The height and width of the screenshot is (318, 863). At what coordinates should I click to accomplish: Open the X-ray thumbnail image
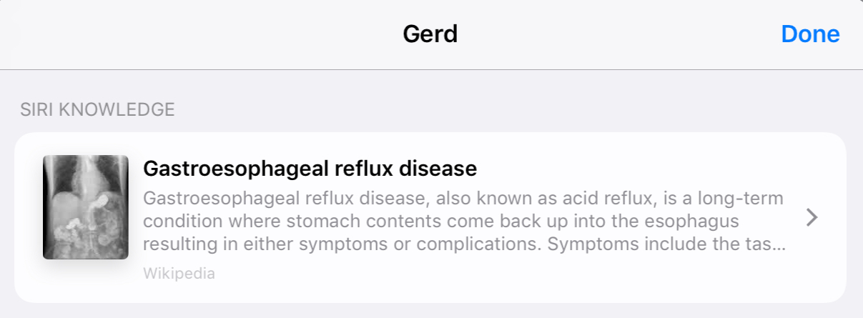tap(86, 207)
